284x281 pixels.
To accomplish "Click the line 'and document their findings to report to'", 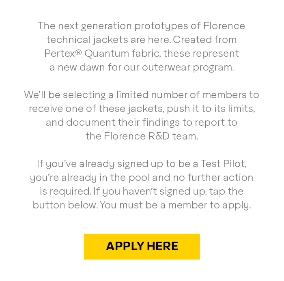I will click(142, 122).
